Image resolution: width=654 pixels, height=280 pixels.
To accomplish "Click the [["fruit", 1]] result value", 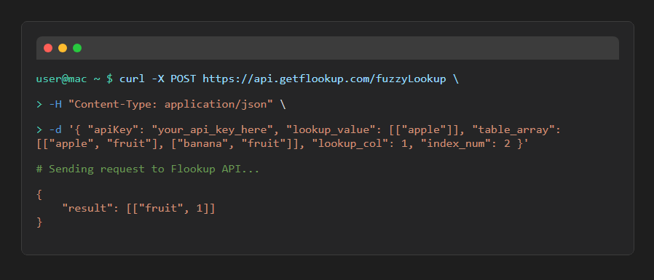I will pos(170,208).
